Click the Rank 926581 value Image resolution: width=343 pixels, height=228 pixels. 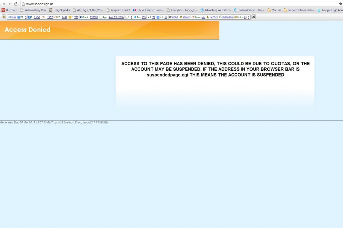[x=94, y=17]
